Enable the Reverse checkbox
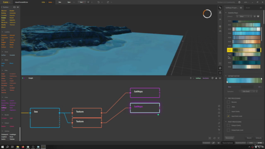The width and height of the screenshot is (265, 149). (228, 102)
